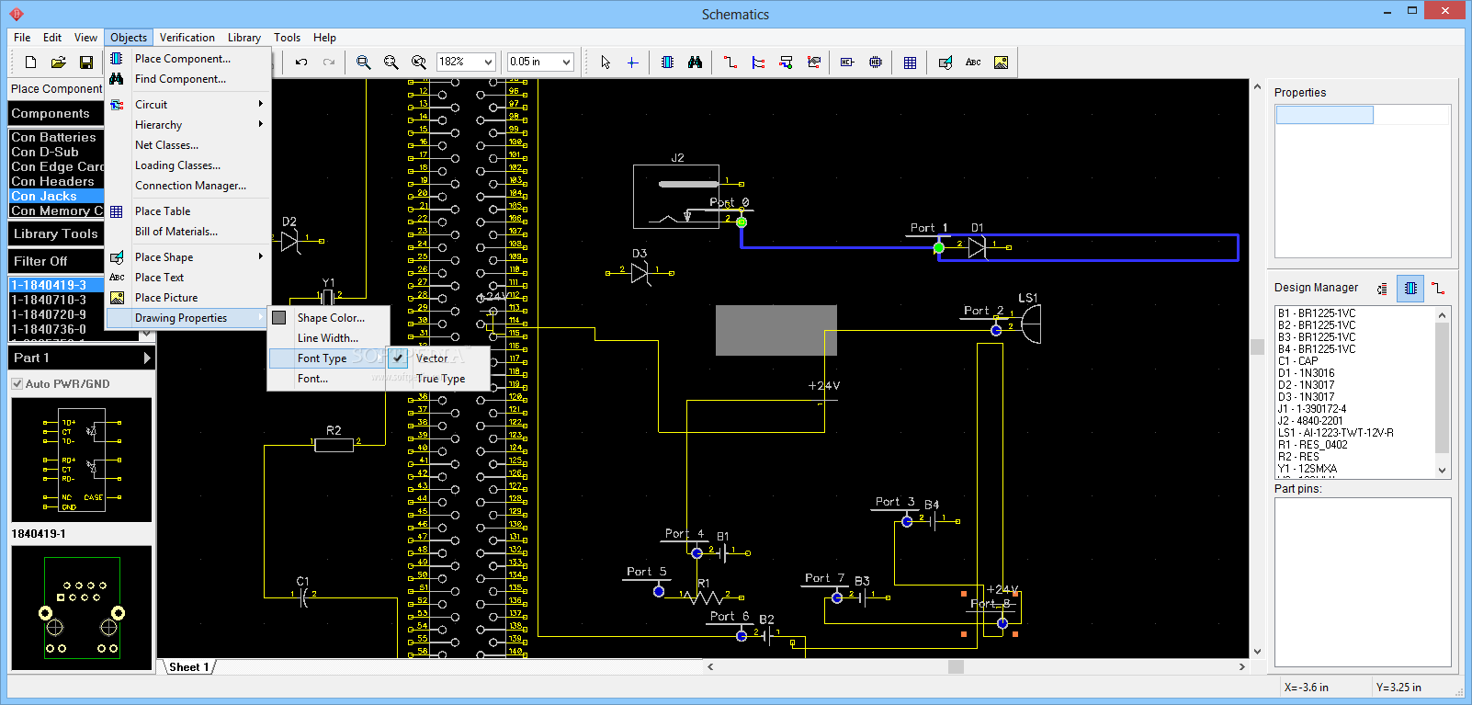The height and width of the screenshot is (705, 1472).
Task: Open the grid size dropdown
Action: [x=567, y=62]
